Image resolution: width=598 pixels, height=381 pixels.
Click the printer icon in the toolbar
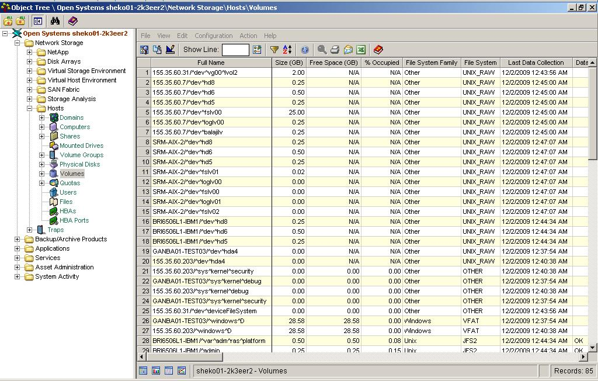(335, 50)
